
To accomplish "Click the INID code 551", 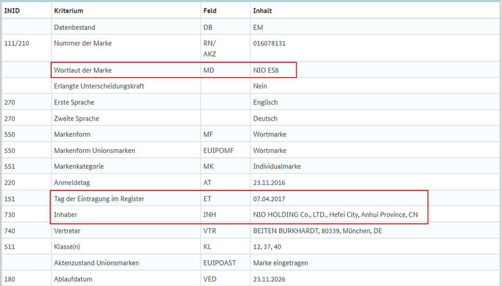I will 10,166.
